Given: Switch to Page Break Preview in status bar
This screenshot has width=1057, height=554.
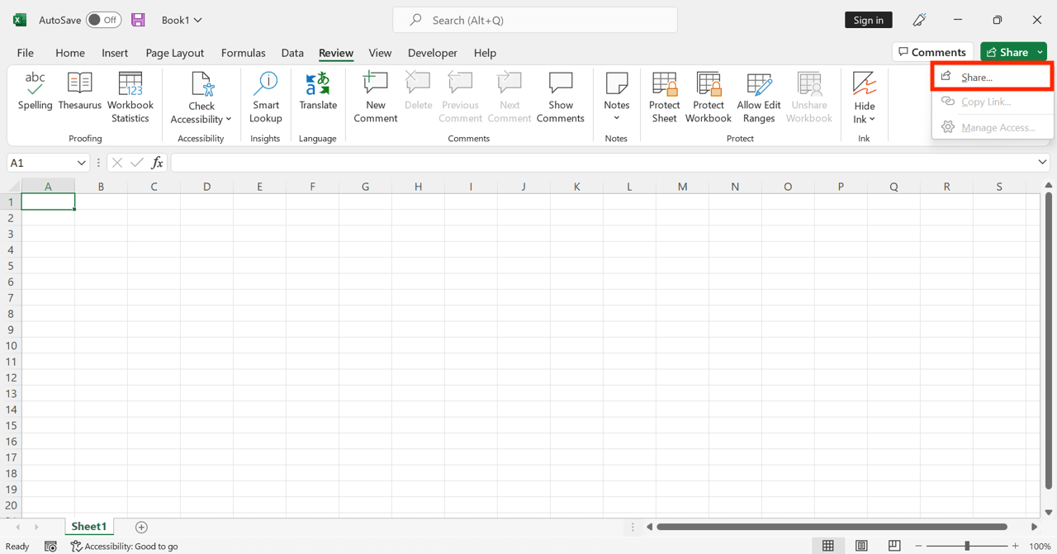Looking at the screenshot, I should 894,546.
